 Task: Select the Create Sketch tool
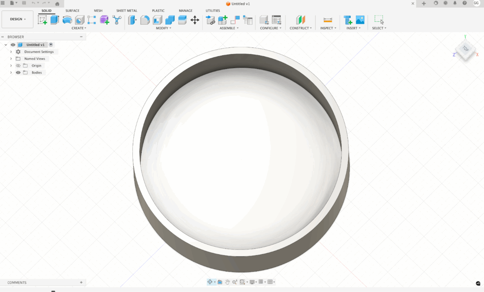[x=43, y=20]
